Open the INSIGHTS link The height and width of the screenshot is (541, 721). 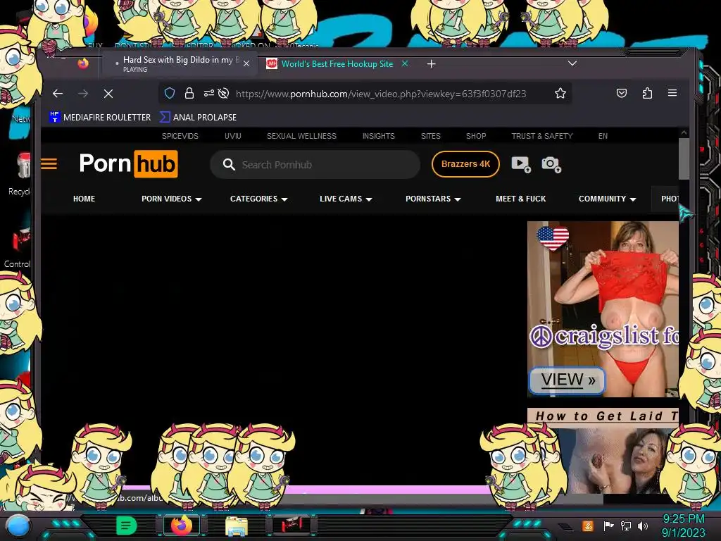(378, 136)
